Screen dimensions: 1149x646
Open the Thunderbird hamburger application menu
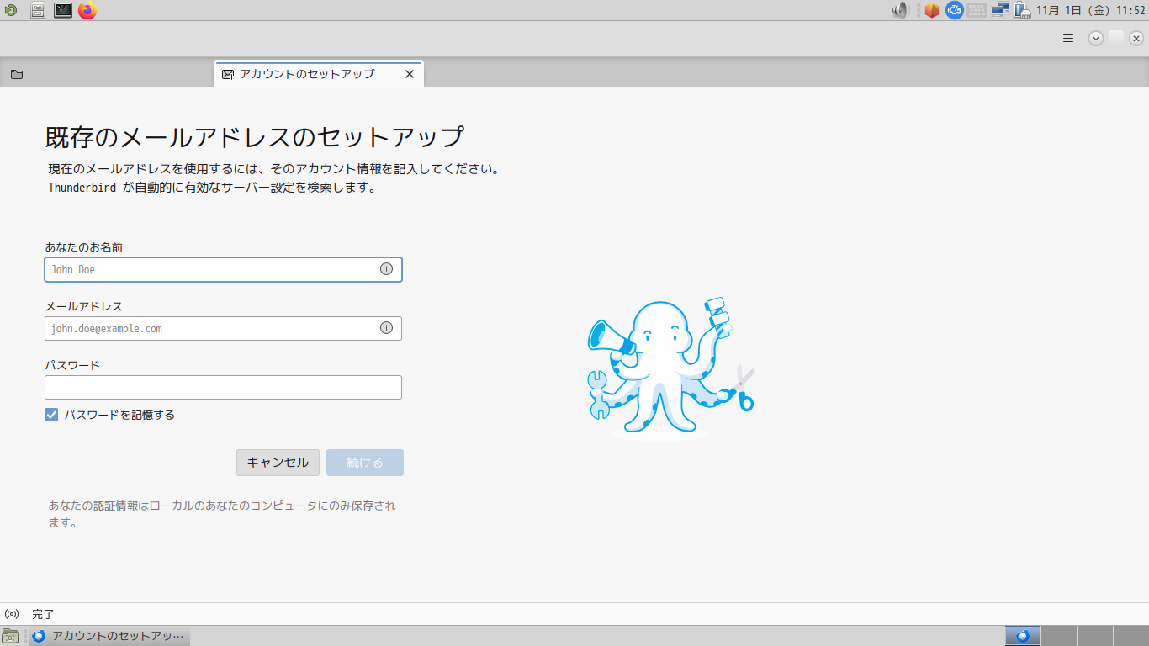(1068, 38)
